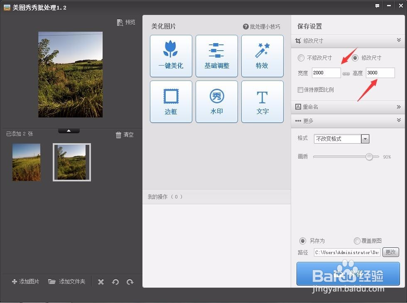Rotate image counterclockwise
The height and width of the screenshot is (303, 407).
click(115, 282)
